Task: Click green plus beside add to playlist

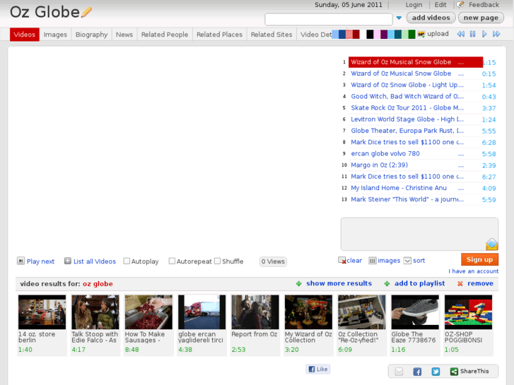Action: [387, 284]
